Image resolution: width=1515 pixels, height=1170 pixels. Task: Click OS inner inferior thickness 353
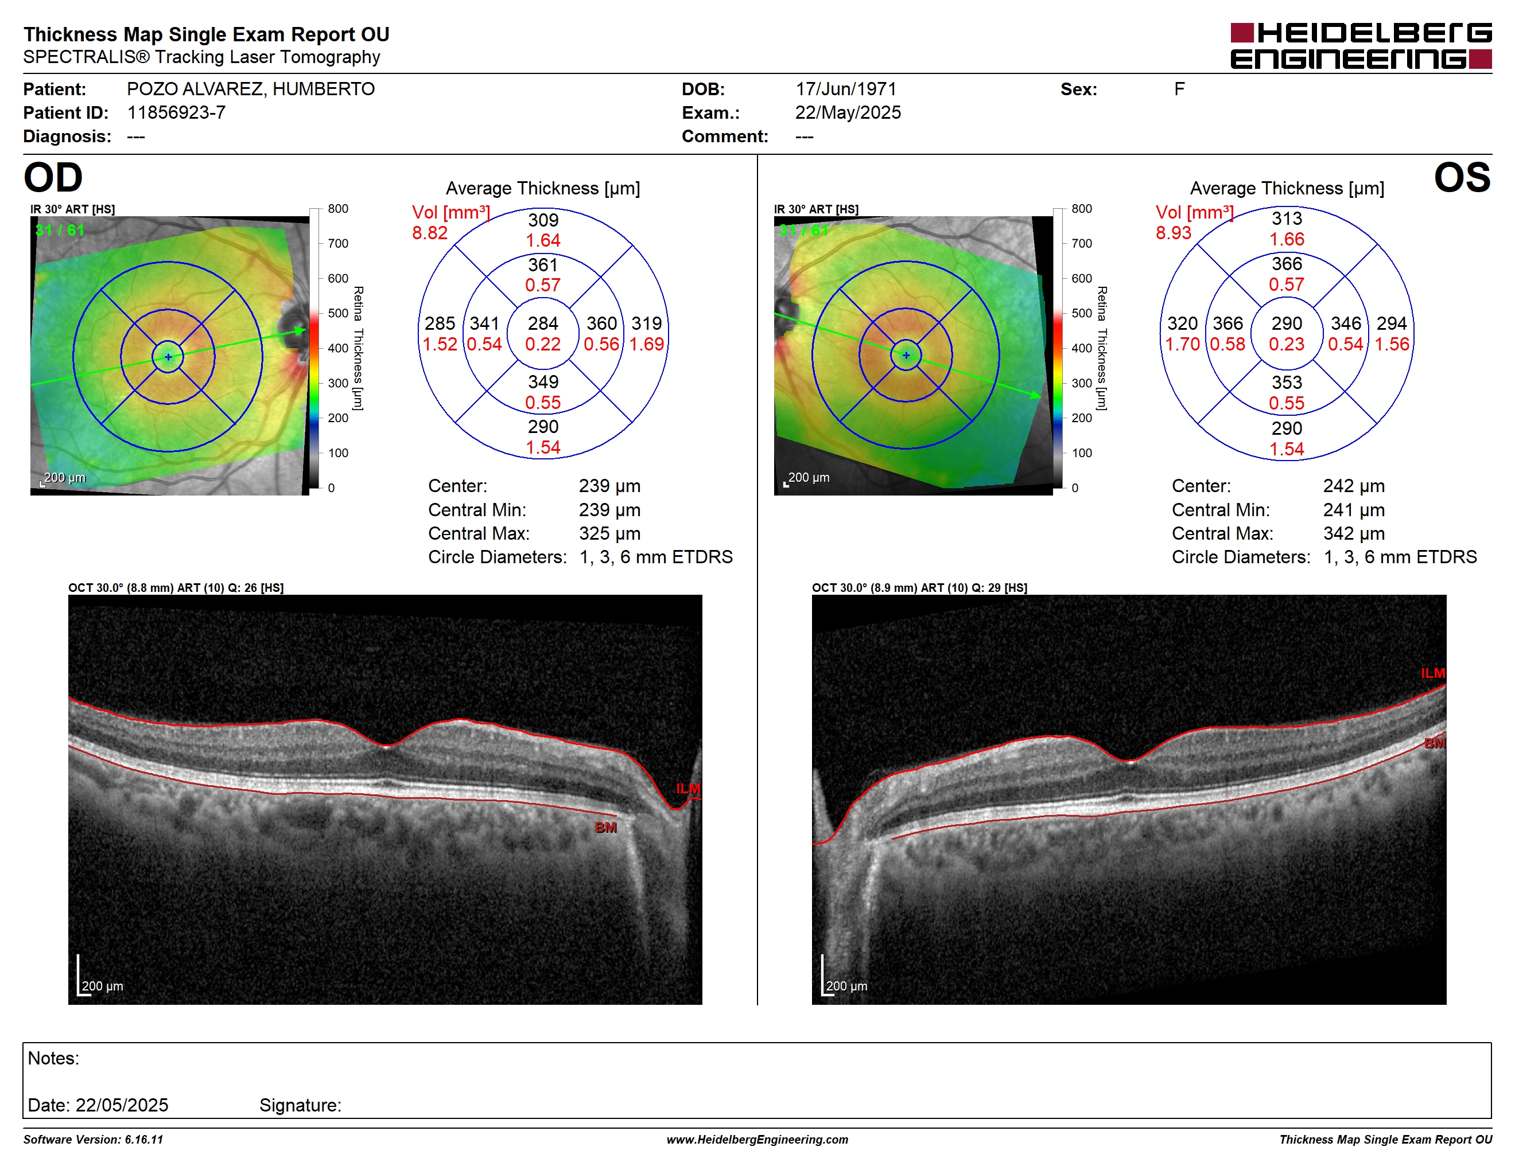pos(1287,383)
